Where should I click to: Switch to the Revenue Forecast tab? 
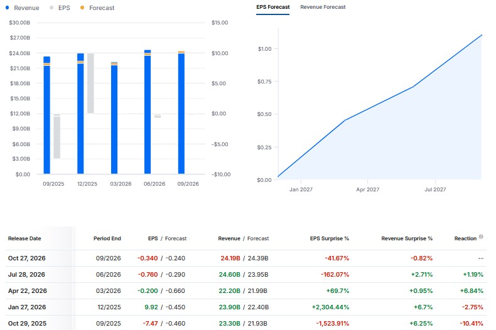tap(323, 7)
